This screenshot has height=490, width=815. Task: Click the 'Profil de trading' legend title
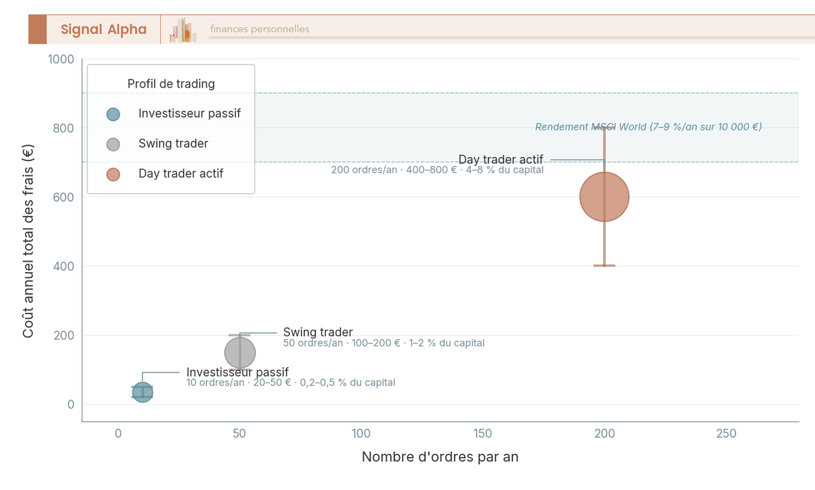pyautogui.click(x=171, y=84)
